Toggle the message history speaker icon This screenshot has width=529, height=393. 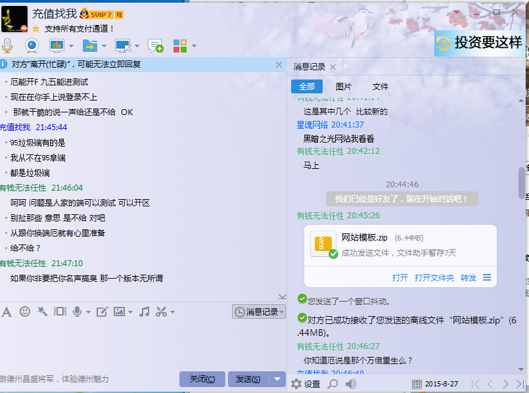pos(351,384)
